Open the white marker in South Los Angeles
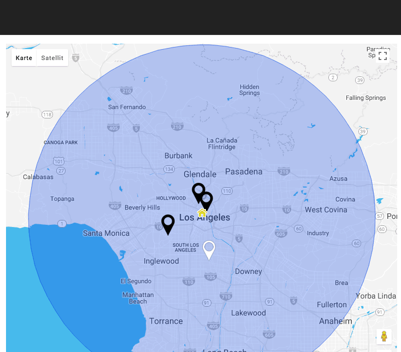This screenshot has width=401, height=352. click(209, 249)
